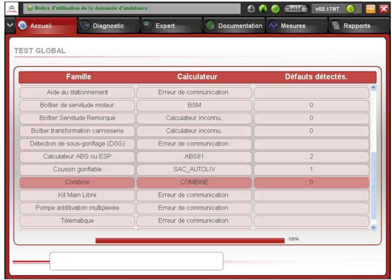Image resolution: width=392 pixels, height=280 pixels.
Task: Select 'Calculateur ABS ou ESP' family
Action: 77,157
